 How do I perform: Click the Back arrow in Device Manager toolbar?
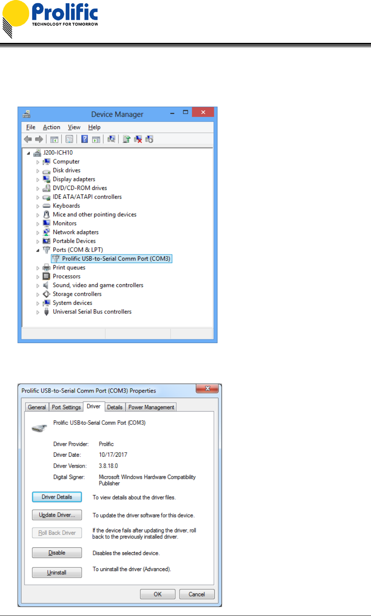28,139
